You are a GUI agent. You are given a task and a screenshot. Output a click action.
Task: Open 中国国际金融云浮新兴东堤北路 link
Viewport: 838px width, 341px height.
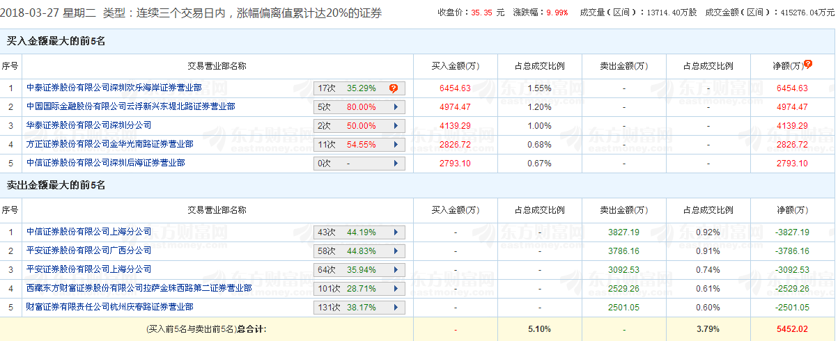pyautogui.click(x=130, y=106)
